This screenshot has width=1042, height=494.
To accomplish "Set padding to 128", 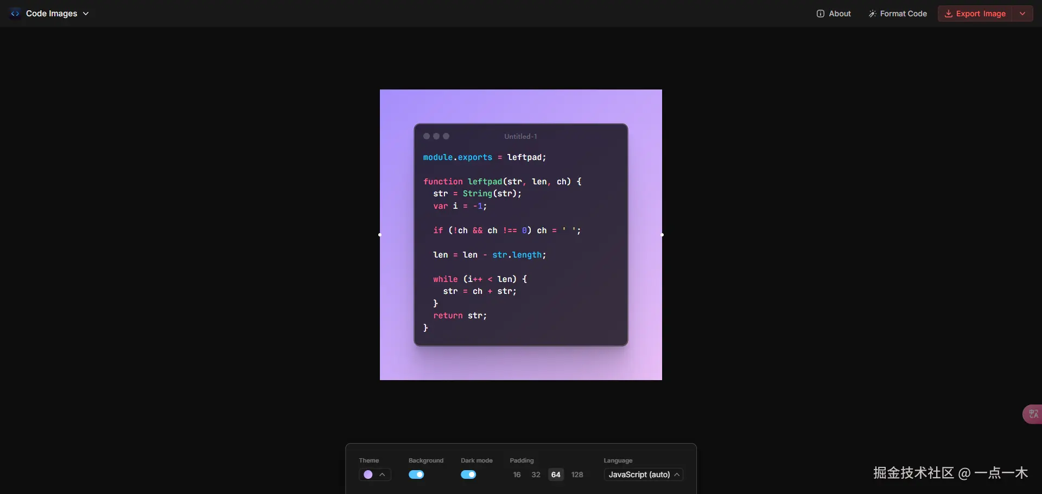I will point(577,474).
